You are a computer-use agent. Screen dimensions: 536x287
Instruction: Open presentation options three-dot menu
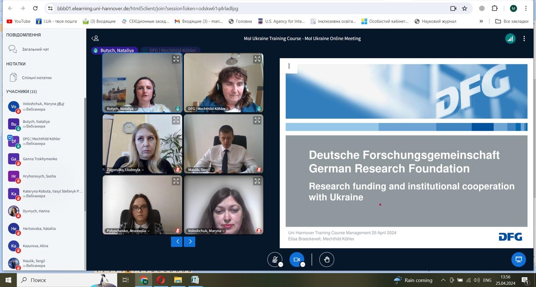tap(289, 66)
